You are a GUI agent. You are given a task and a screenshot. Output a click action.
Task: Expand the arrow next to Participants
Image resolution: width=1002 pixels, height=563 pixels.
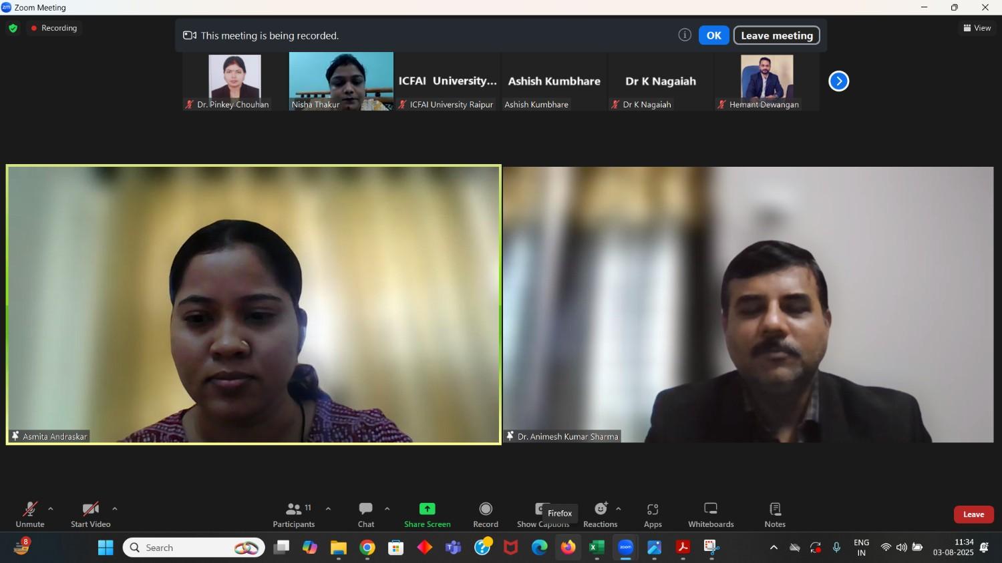328,509
